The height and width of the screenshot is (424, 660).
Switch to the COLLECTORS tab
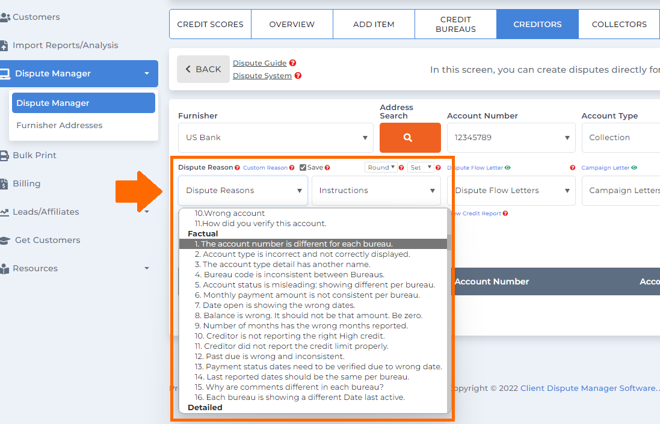[x=618, y=24]
